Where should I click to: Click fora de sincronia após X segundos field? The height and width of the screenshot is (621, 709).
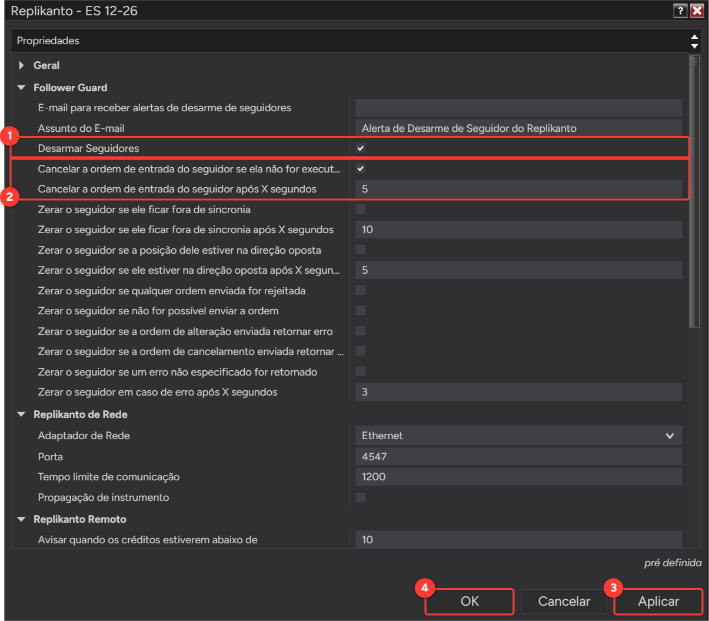coord(518,230)
